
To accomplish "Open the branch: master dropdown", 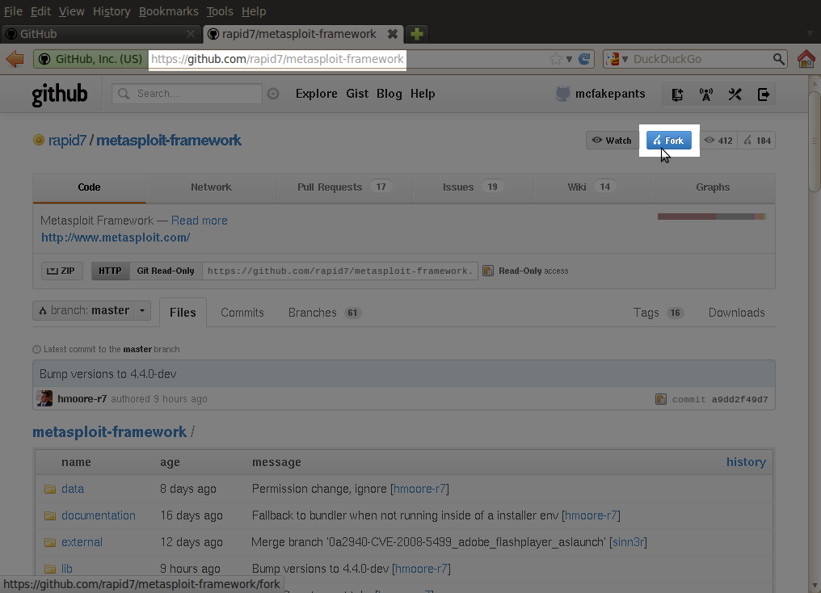I will click(91, 310).
